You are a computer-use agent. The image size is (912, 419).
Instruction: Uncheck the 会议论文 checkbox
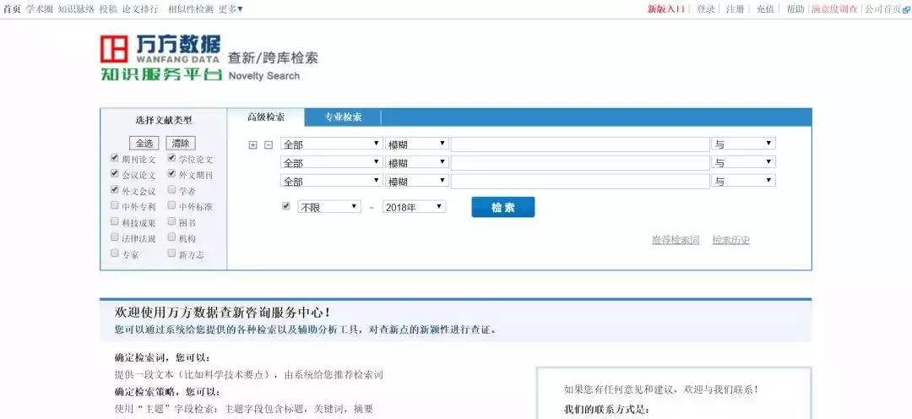pos(115,173)
